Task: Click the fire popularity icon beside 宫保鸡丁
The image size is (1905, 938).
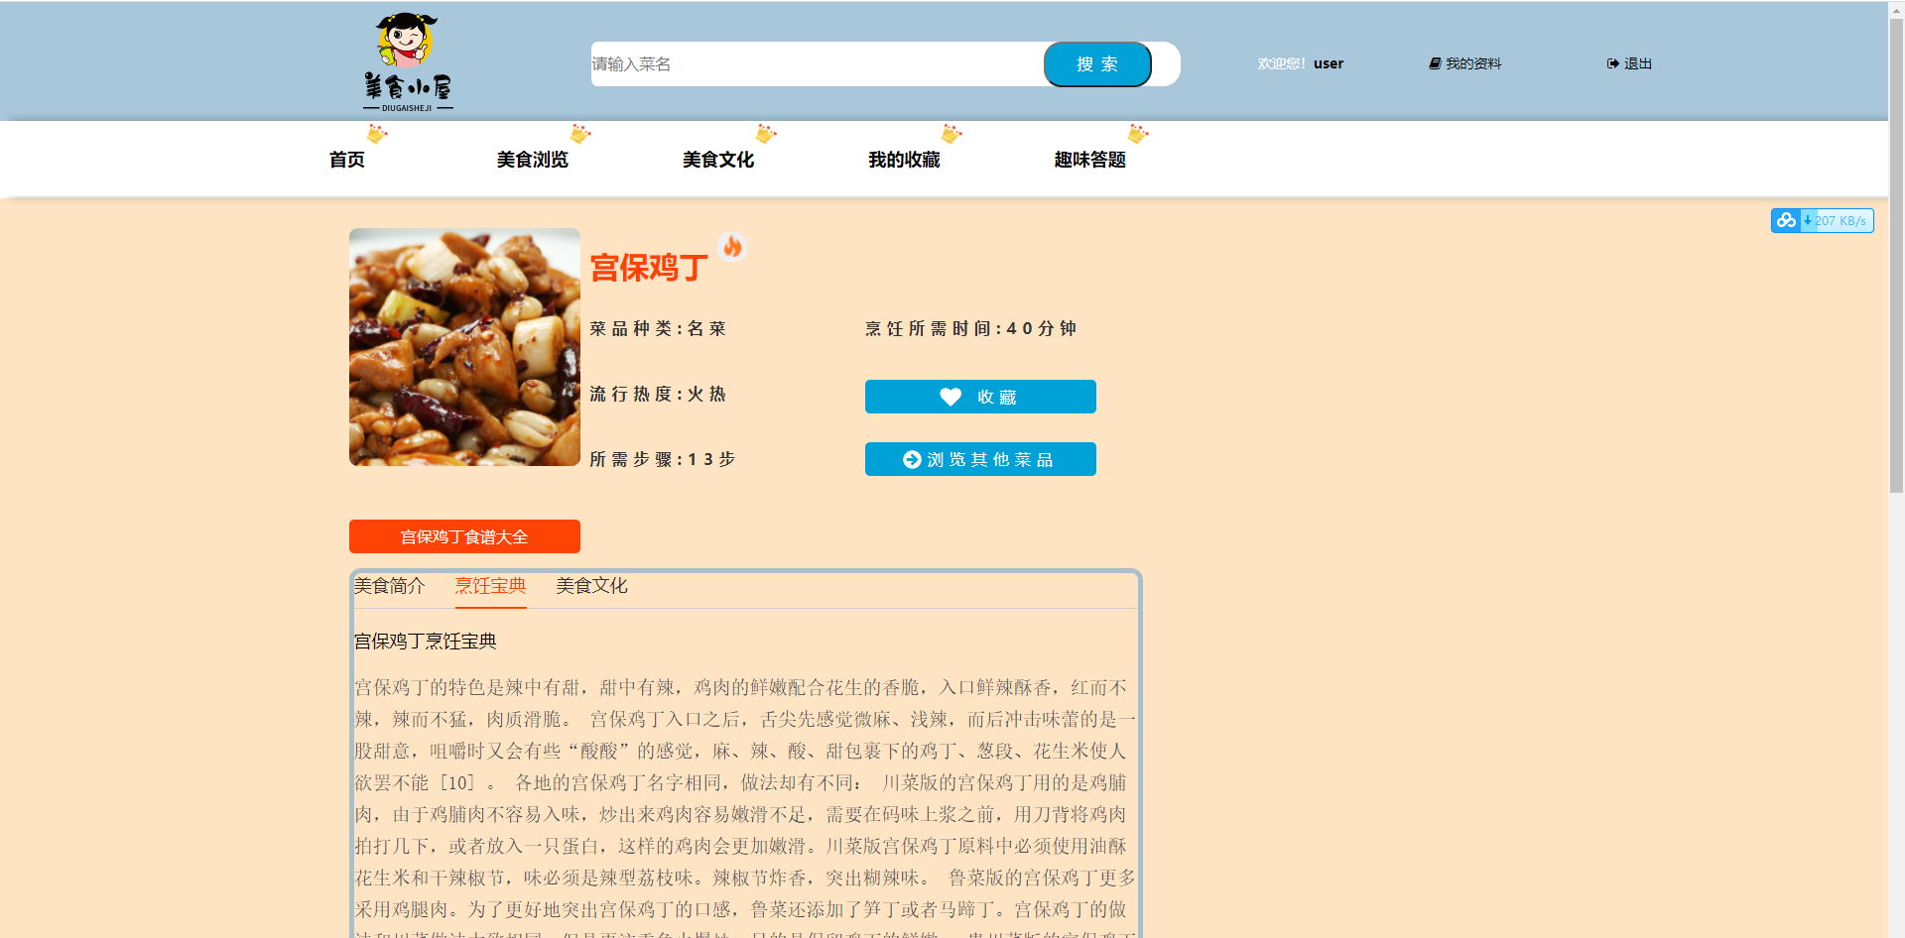Action: pyautogui.click(x=732, y=247)
